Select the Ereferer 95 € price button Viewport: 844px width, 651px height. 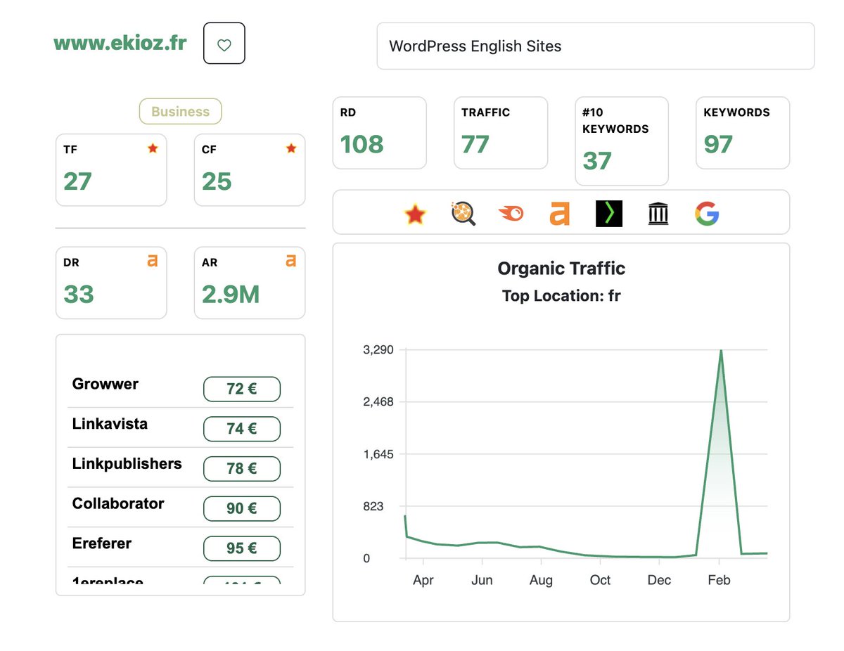(242, 548)
